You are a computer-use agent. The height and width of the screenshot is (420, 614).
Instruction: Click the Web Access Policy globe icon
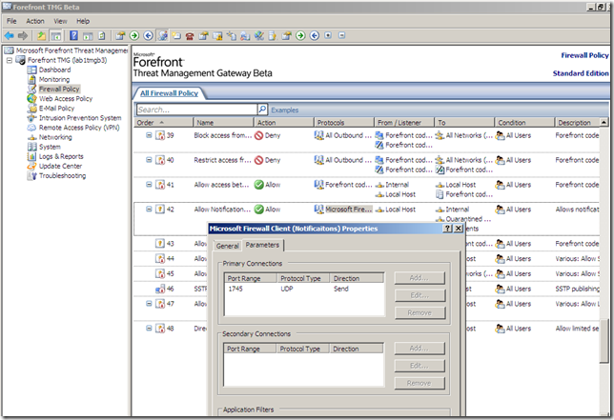(x=32, y=98)
